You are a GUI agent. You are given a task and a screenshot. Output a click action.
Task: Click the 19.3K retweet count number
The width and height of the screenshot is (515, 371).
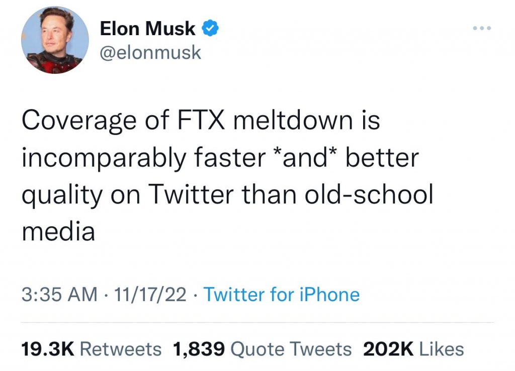[47, 348]
